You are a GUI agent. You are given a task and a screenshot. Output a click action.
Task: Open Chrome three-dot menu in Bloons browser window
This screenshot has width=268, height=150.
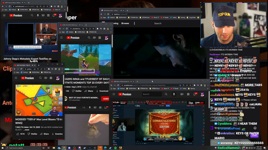62,69
